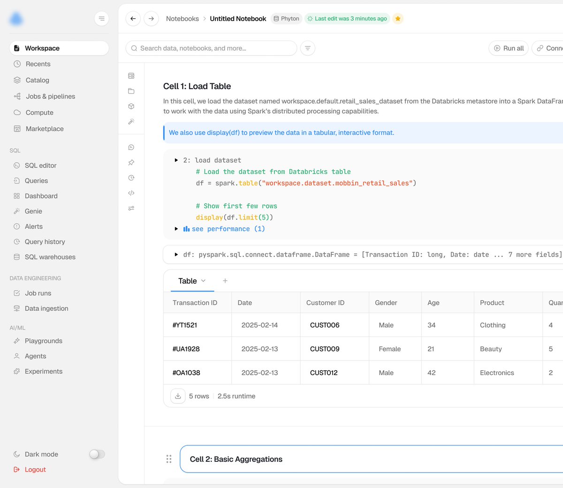Open the folder icon in notebook rail
This screenshot has width=563, height=488.
[x=131, y=91]
